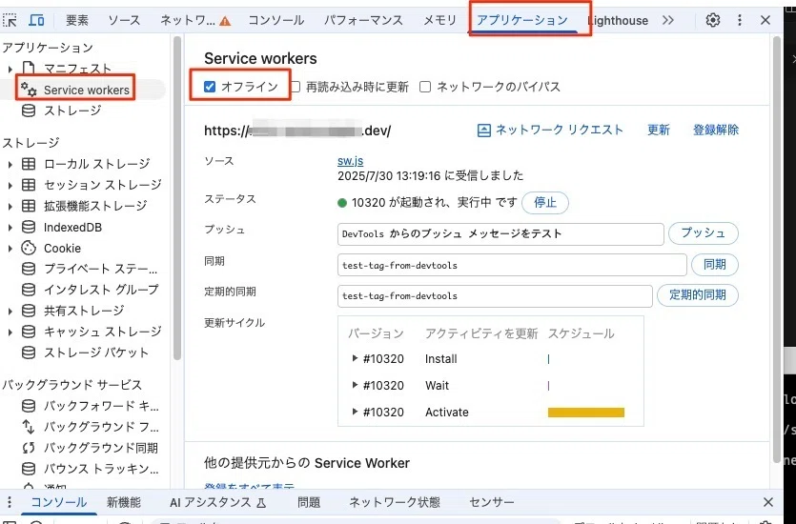Image resolution: width=796 pixels, height=524 pixels.
Task: Expand the Cookie tree node
Action: (10, 248)
